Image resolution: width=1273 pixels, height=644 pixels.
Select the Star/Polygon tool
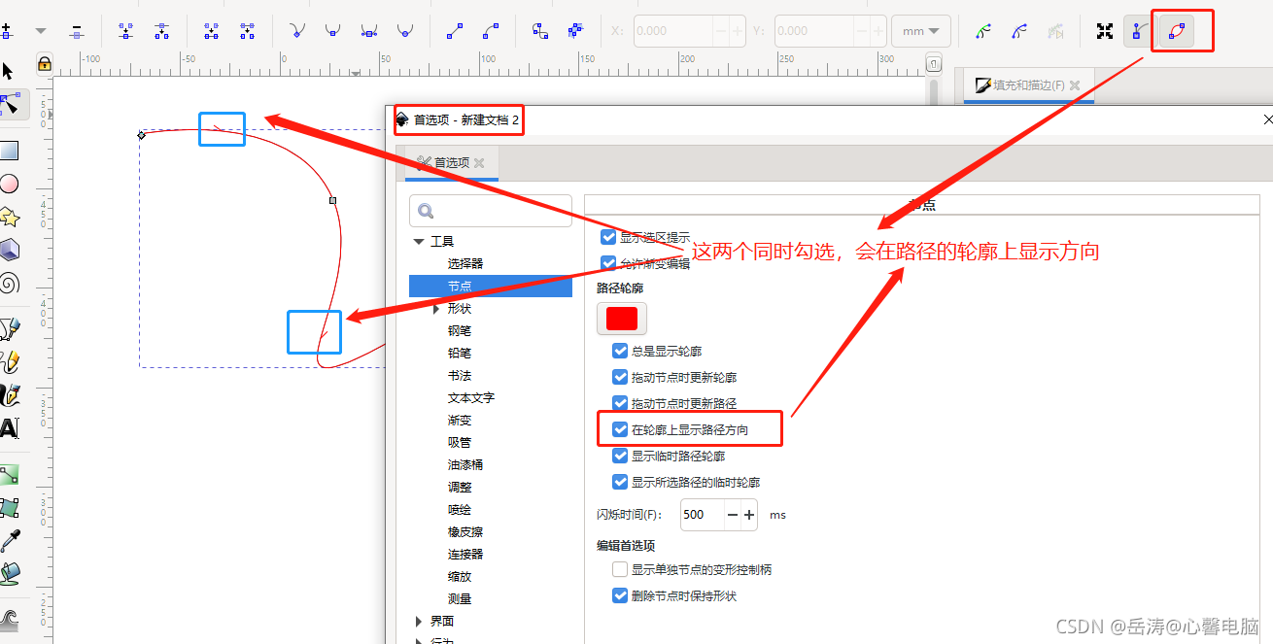click(9, 217)
